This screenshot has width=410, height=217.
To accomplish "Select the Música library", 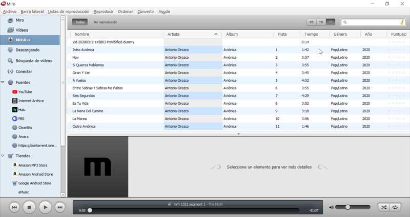I will click(30, 40).
